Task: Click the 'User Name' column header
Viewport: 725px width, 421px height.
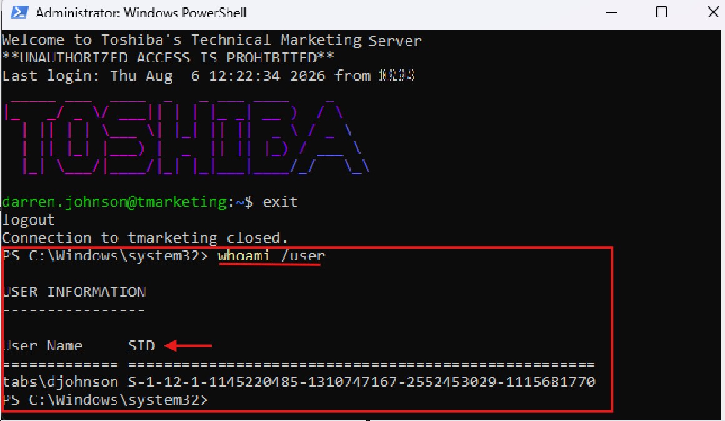Action: [x=42, y=345]
